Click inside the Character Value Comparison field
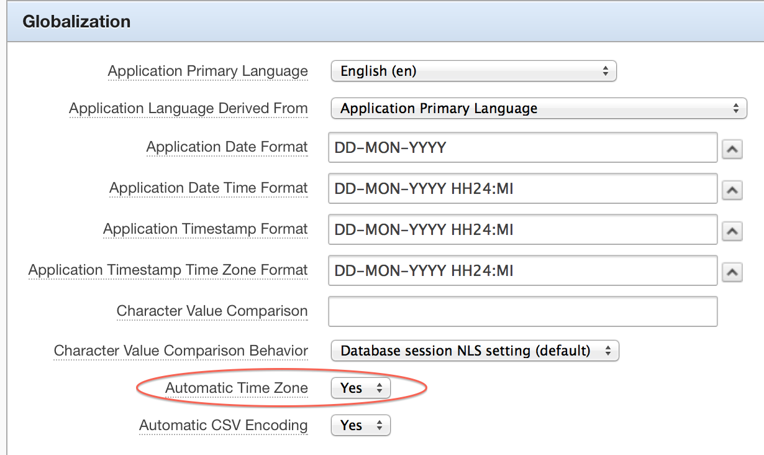764x455 pixels. pos(522,311)
